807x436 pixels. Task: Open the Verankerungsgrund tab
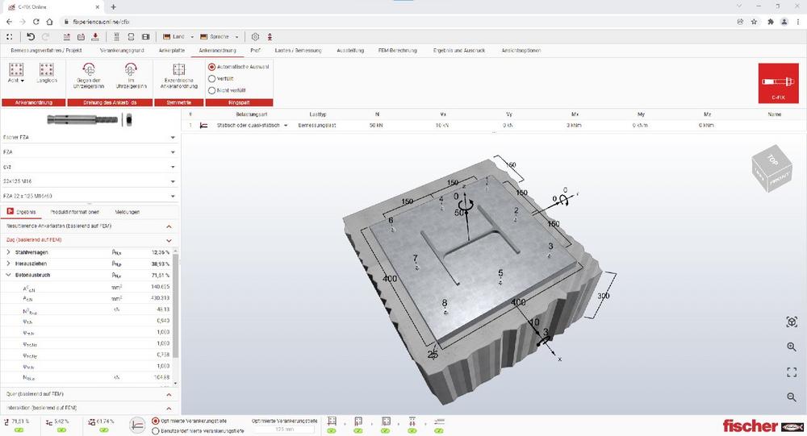click(122, 51)
